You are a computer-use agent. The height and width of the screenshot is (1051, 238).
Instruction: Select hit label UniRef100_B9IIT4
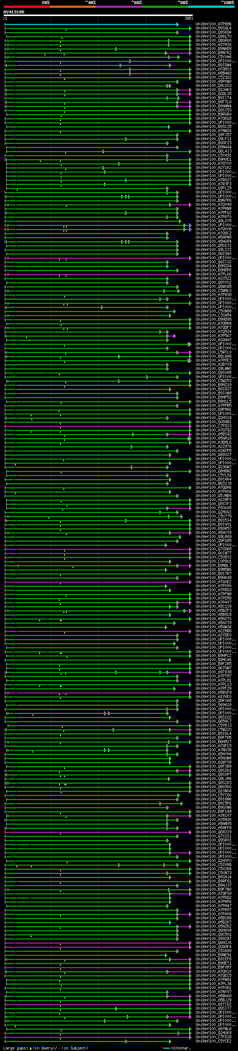point(213,98)
